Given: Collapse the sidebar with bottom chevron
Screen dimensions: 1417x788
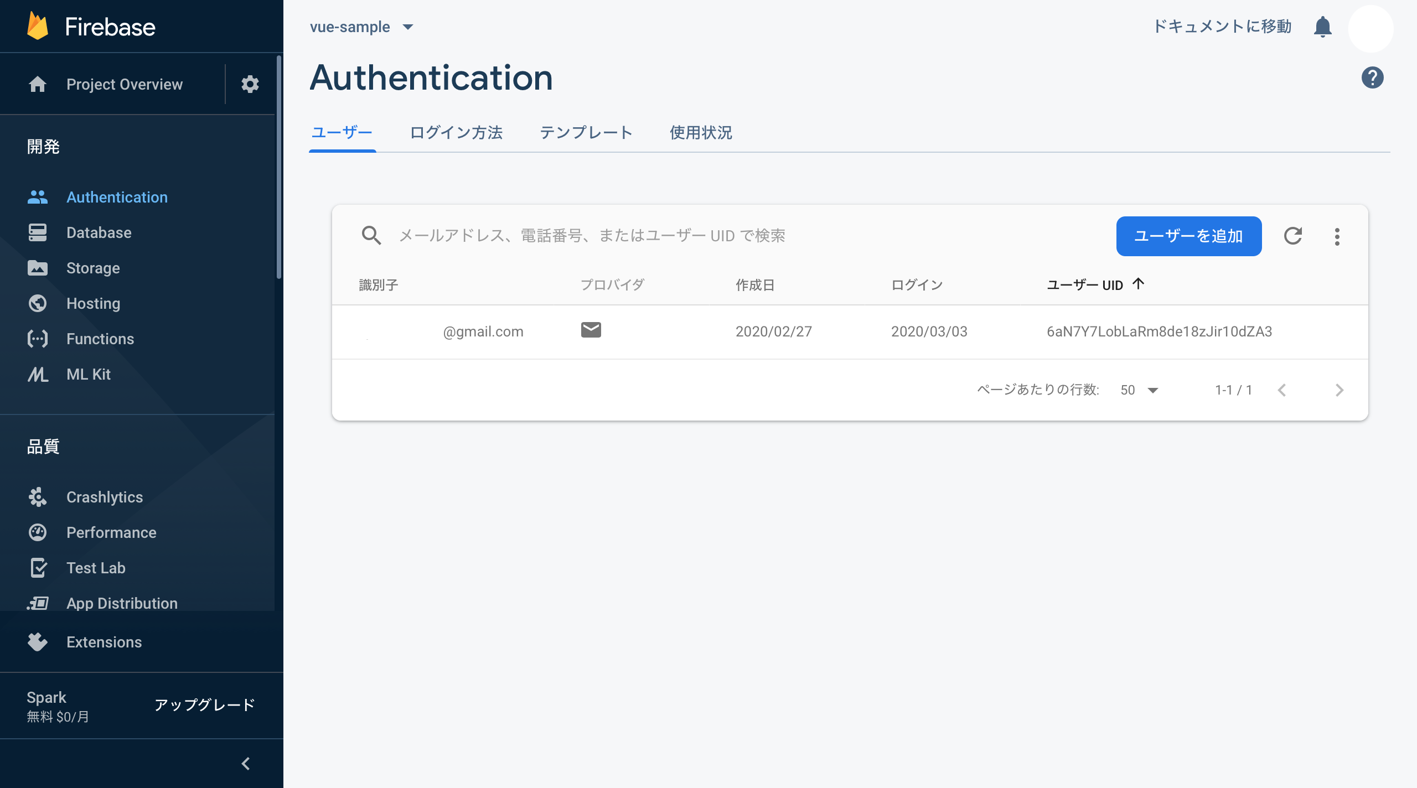Looking at the screenshot, I should click(x=246, y=764).
